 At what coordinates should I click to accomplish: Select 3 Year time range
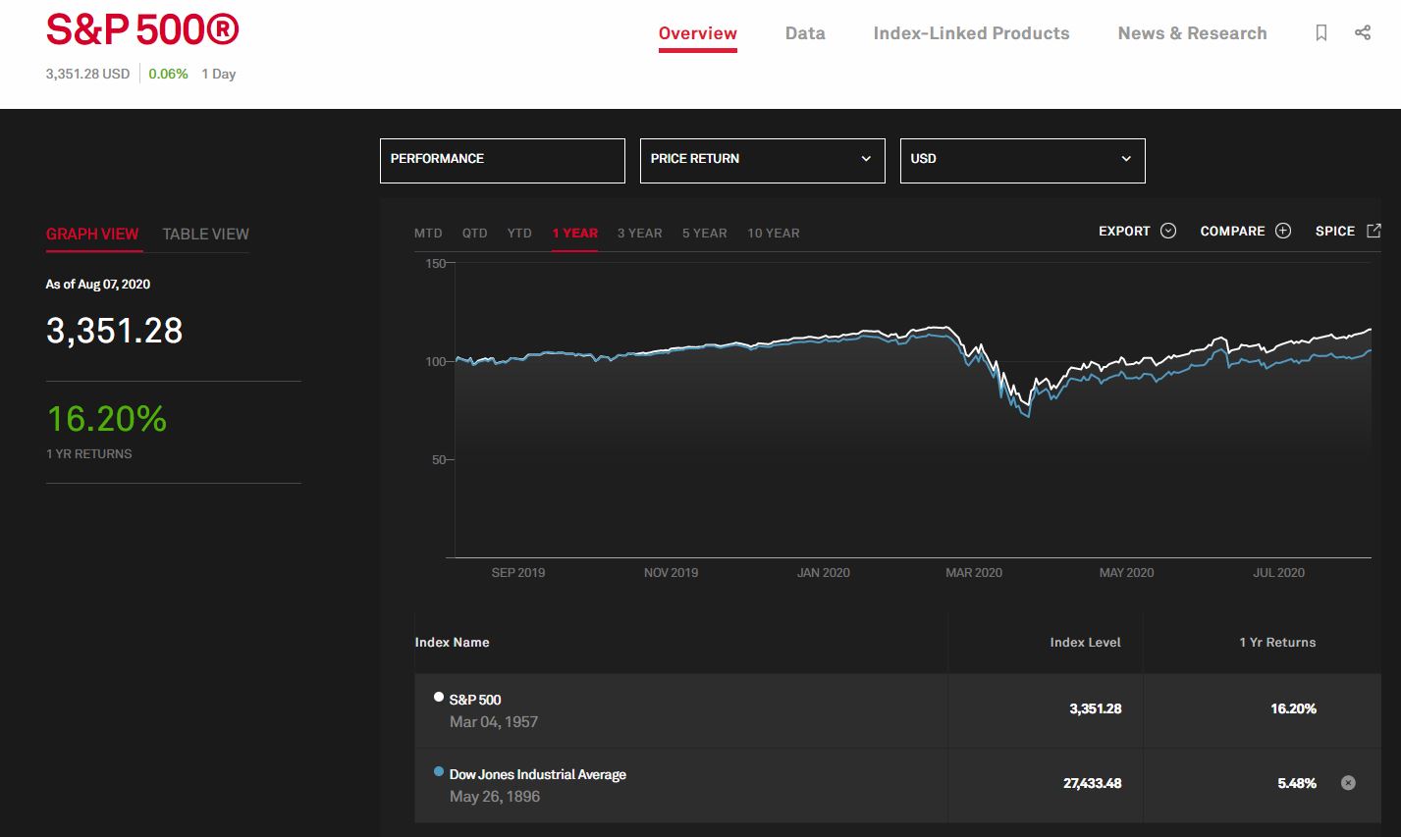639,233
